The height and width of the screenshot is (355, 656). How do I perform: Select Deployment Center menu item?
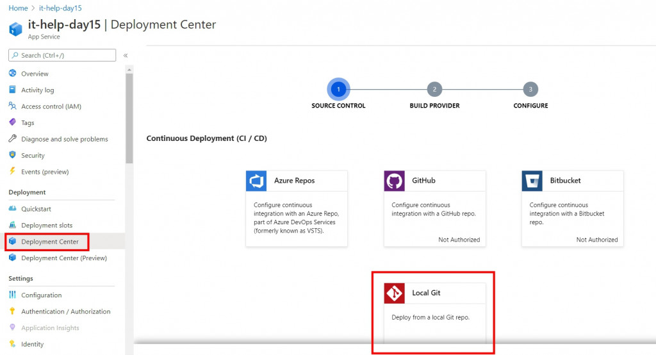coord(50,242)
